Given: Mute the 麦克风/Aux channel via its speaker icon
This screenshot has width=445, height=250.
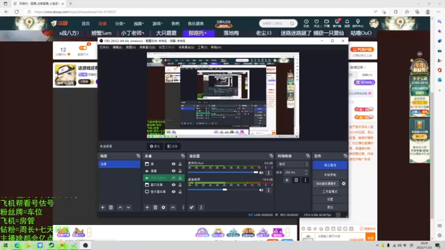Looking at the screenshot, I should tap(261, 173).
